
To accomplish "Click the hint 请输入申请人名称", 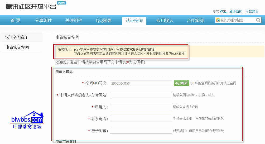I will click(x=186, y=107).
